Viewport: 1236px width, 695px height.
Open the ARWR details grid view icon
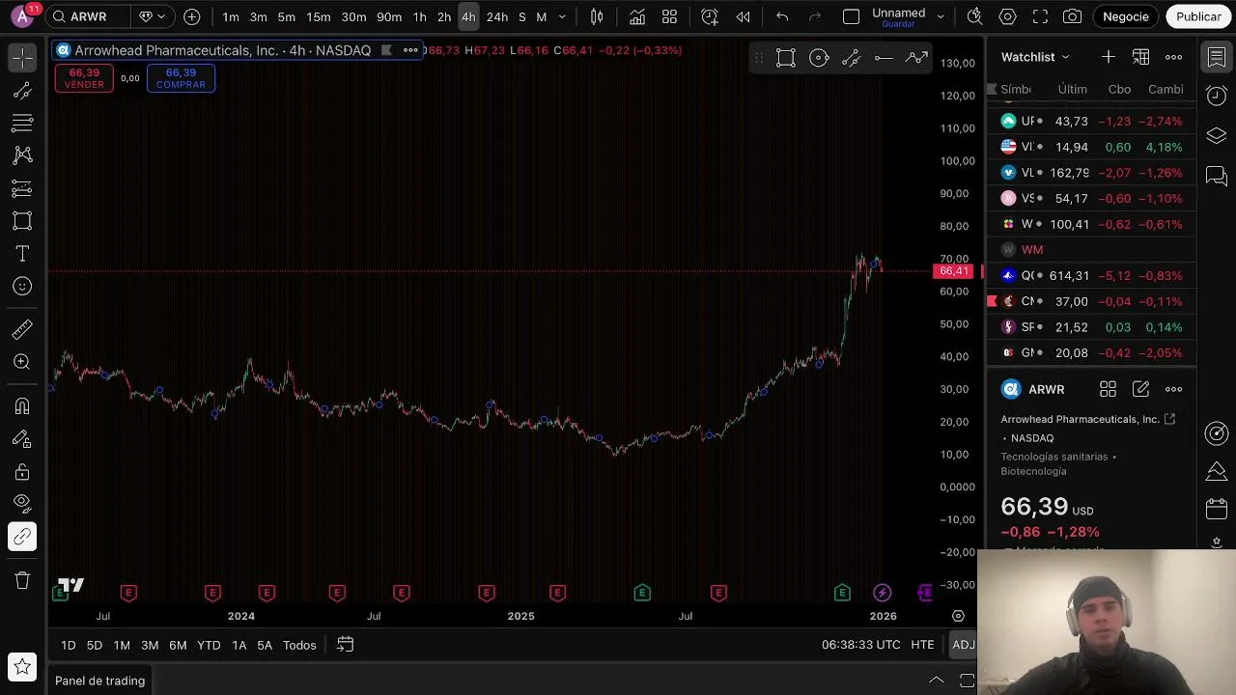pos(1108,389)
